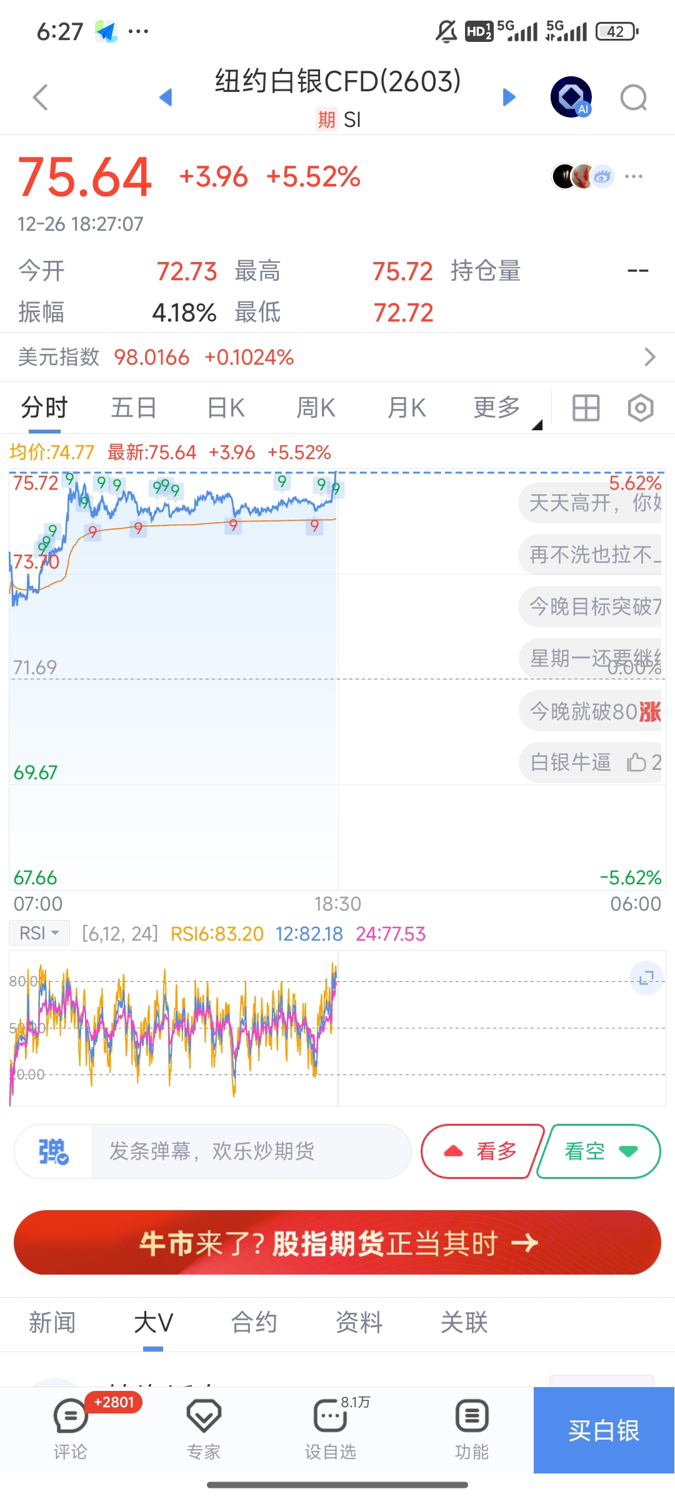
Task: Vote 看空 bearish button
Action: pos(600,1151)
